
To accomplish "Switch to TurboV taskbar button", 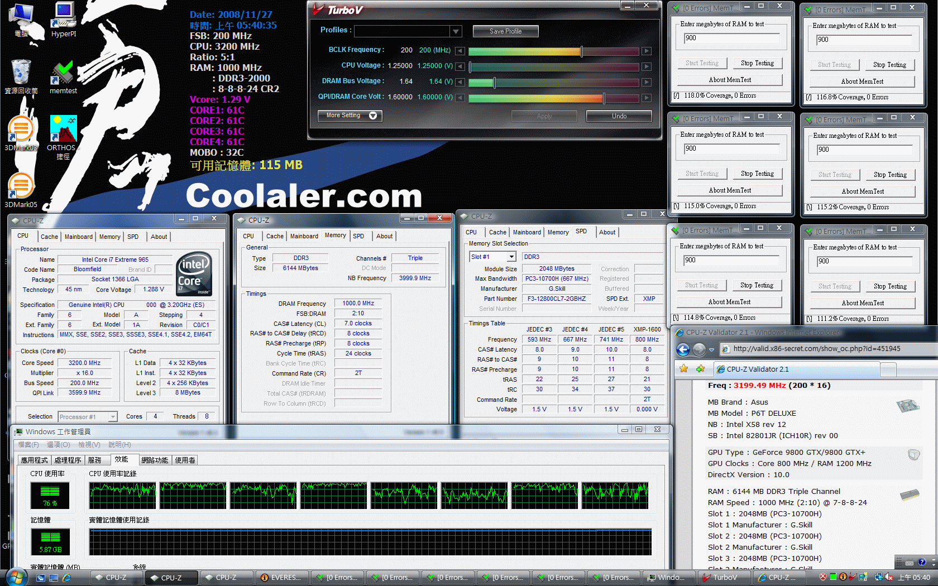I will pyautogui.click(x=724, y=578).
